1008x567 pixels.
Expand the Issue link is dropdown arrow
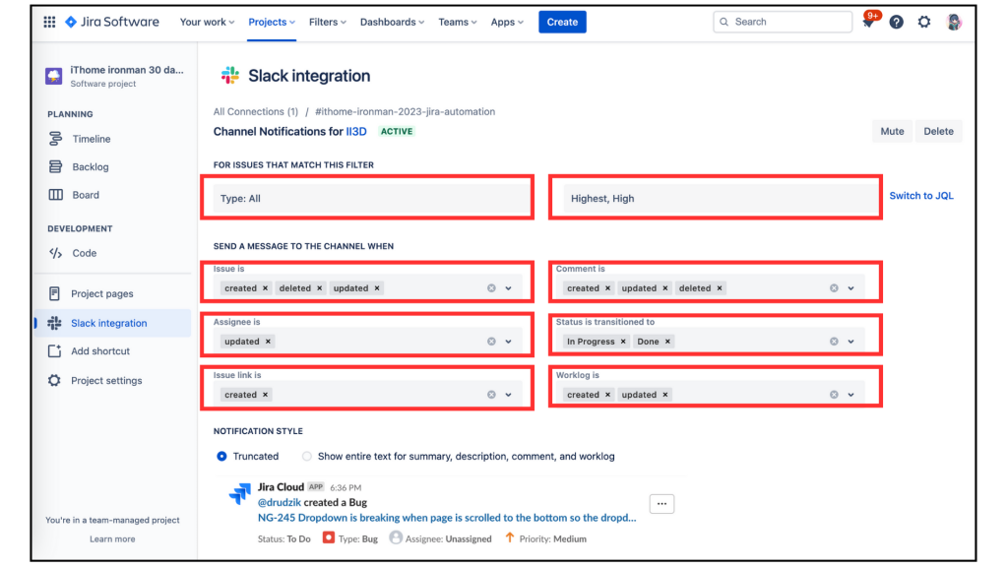pyautogui.click(x=509, y=395)
